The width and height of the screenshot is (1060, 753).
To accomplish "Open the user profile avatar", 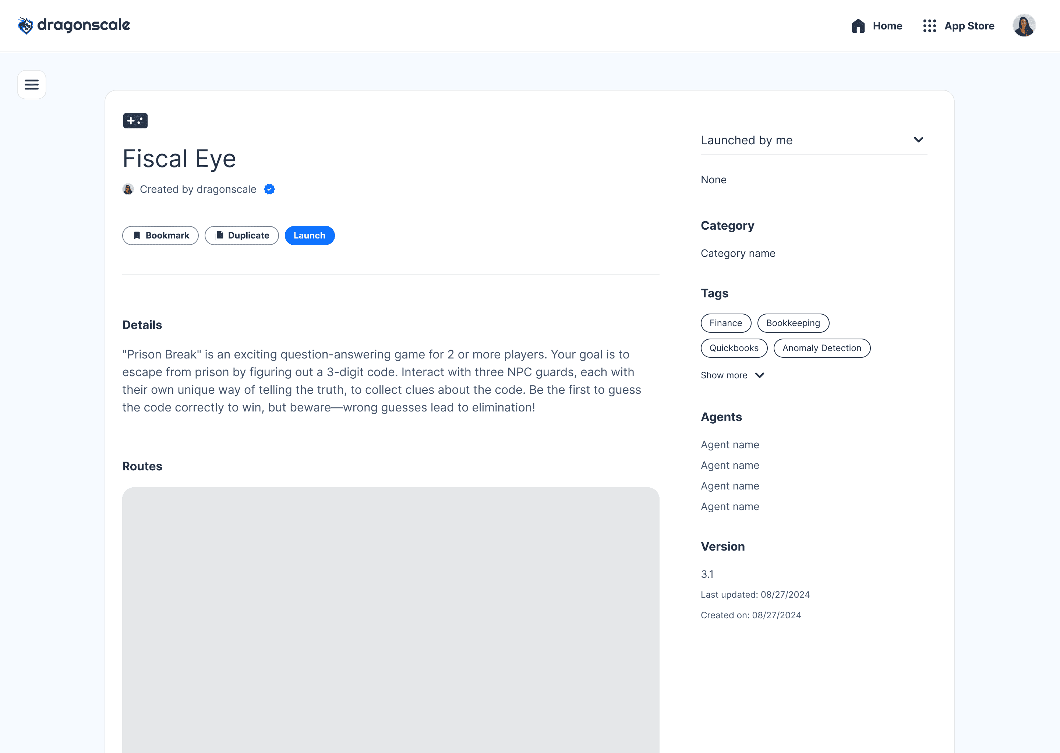I will [x=1024, y=25].
